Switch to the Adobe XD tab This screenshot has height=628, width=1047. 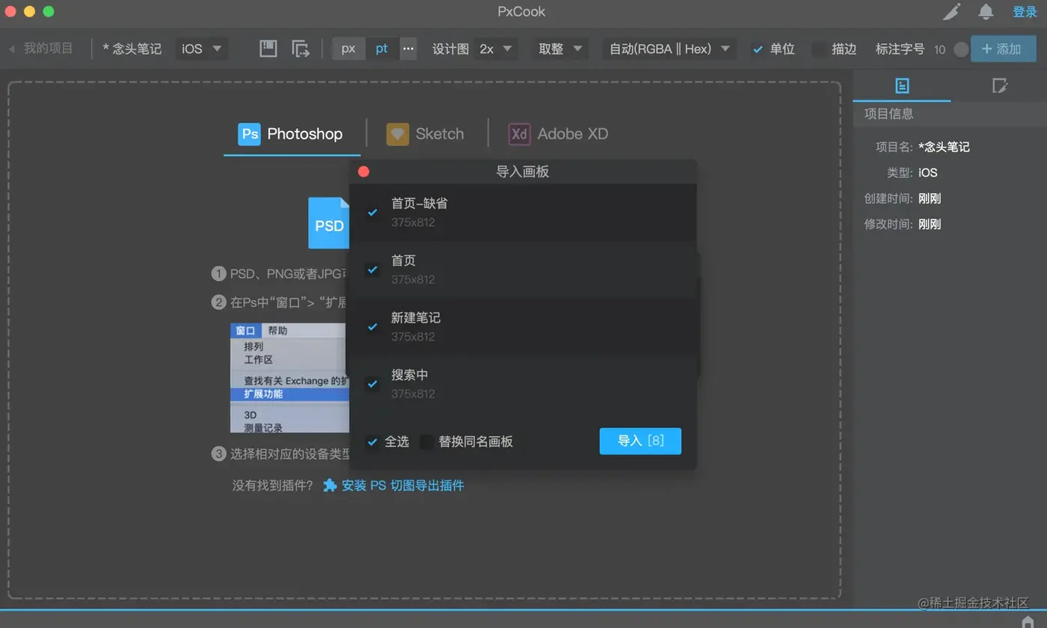tap(559, 134)
